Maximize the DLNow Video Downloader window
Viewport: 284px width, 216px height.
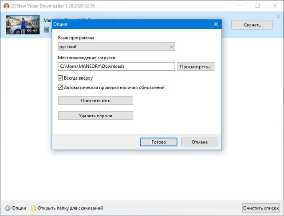coord(258,6)
